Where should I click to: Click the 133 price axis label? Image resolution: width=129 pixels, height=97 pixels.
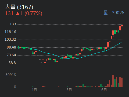coord(13,24)
